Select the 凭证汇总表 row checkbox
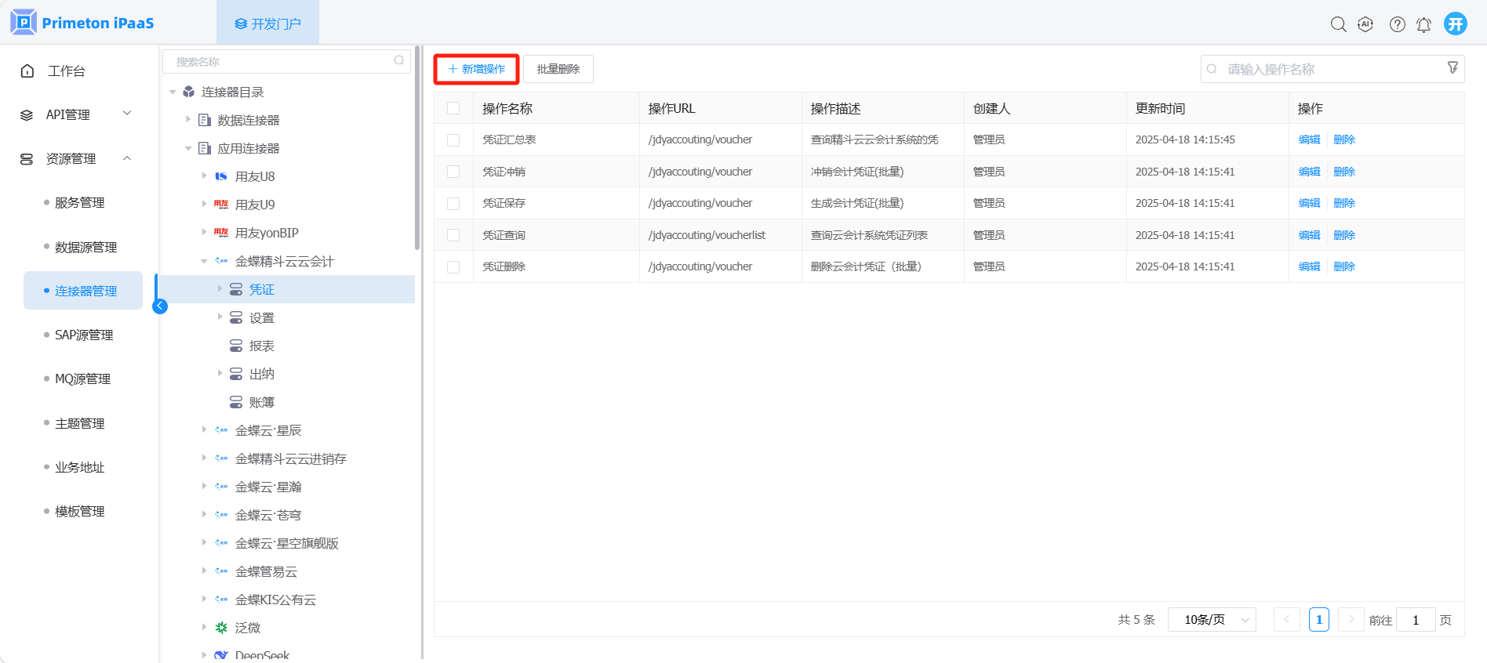Image resolution: width=1487 pixels, height=663 pixels. (x=453, y=139)
